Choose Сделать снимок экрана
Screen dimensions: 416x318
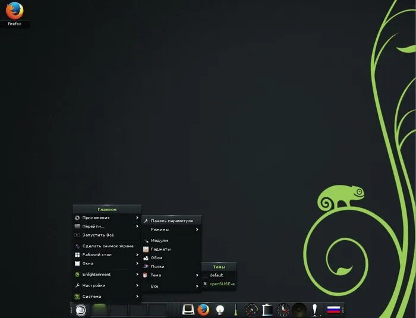pos(107,246)
